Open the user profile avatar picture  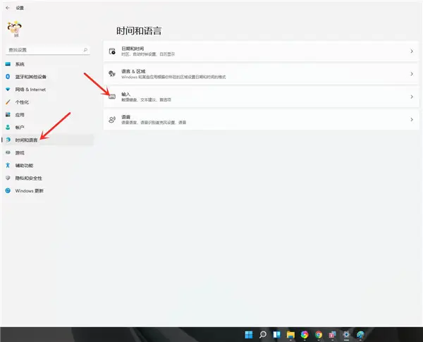click(x=14, y=29)
